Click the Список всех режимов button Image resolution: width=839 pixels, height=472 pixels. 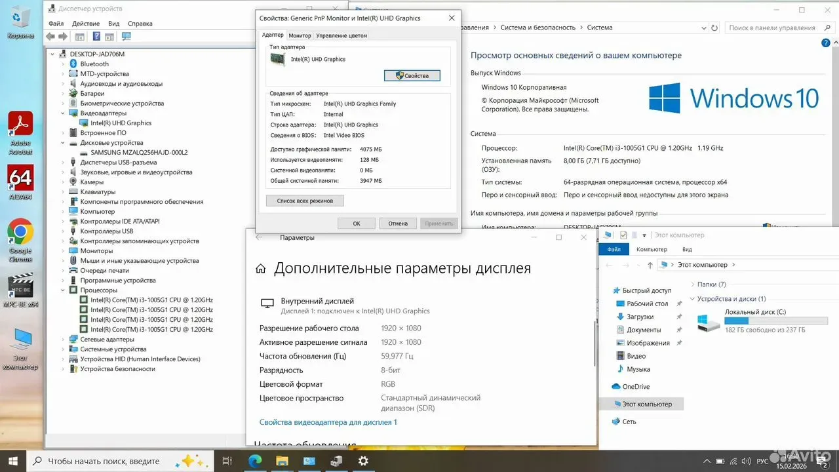point(305,201)
